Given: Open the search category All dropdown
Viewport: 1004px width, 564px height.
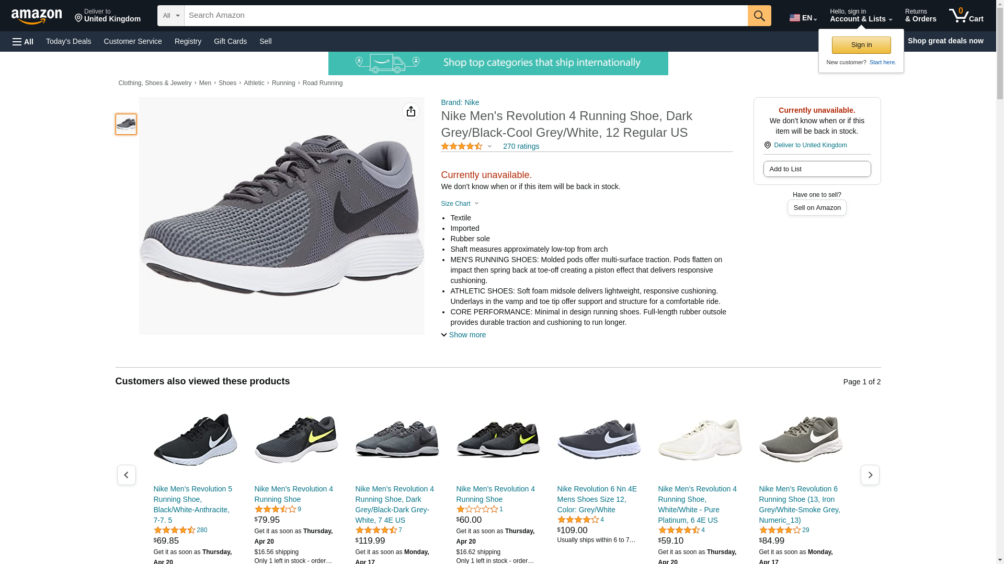Looking at the screenshot, I should 171,16.
